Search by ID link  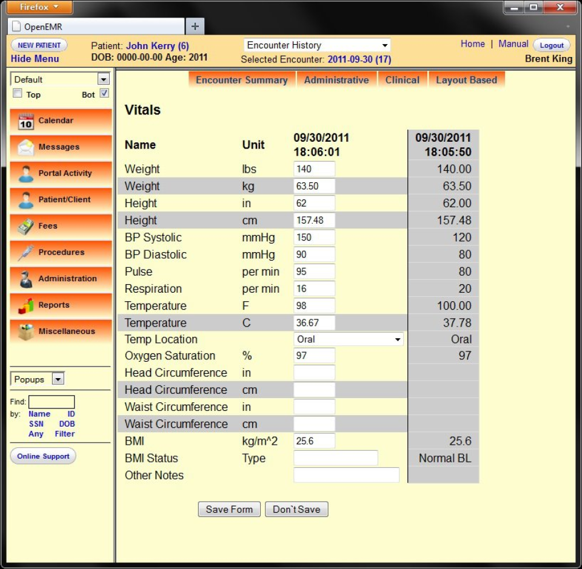(x=71, y=414)
